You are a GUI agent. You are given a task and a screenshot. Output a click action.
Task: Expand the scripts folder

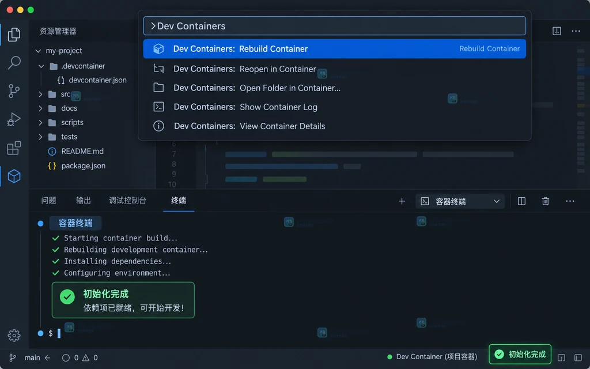pyautogui.click(x=41, y=123)
